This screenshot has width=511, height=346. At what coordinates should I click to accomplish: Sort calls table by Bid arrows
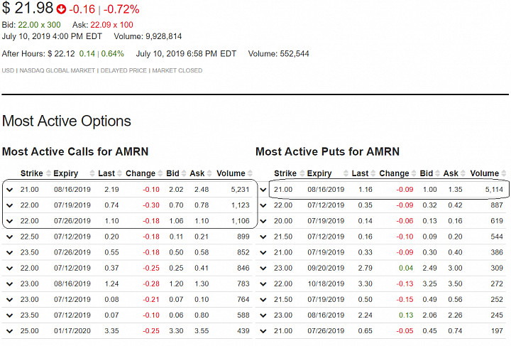pyautogui.click(x=184, y=173)
